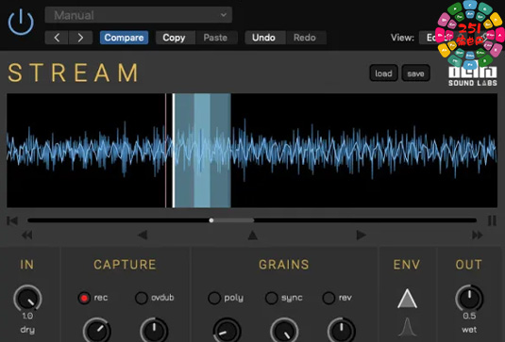The height and width of the screenshot is (342, 505).
Task: Enable the rec toggle in Capture
Action: tap(84, 298)
